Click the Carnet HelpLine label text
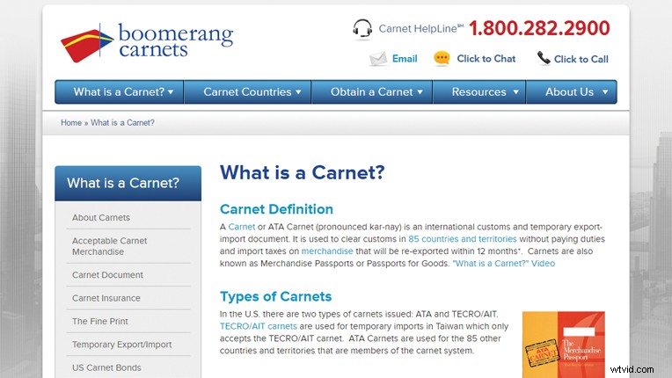The height and width of the screenshot is (378, 672). point(420,29)
